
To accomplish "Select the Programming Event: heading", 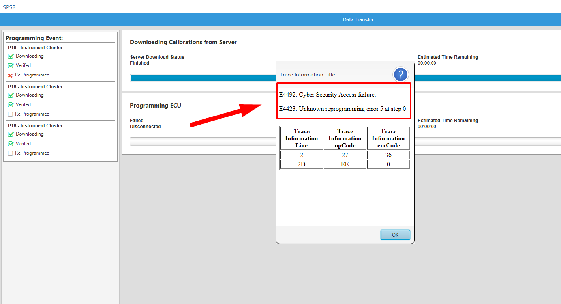I will click(34, 38).
